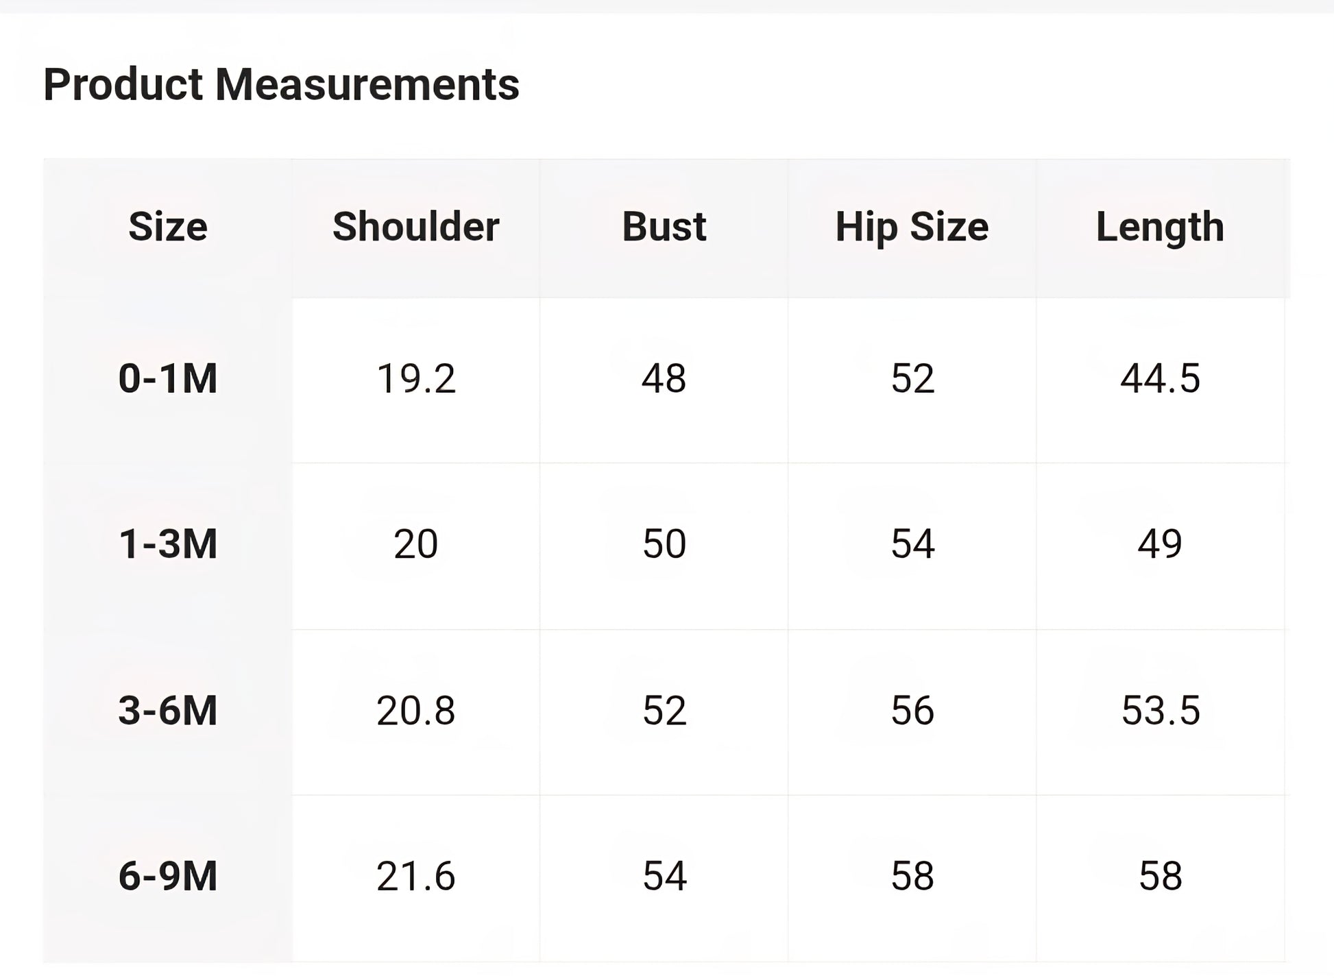Select the 0-1M size row label

(x=168, y=378)
